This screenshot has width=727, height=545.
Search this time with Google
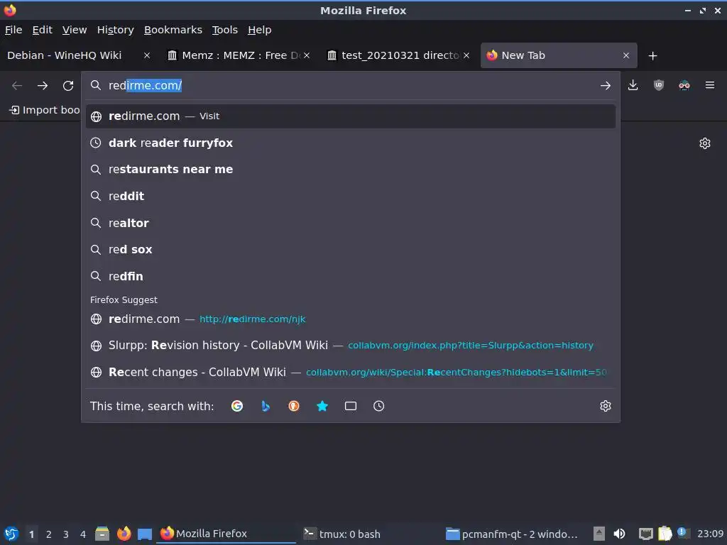[x=237, y=406]
